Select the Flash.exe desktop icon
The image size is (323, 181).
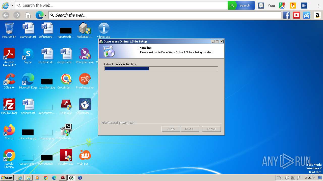pos(66,107)
